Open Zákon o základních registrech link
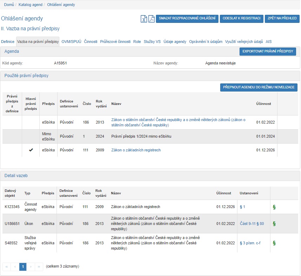The image size is (301, 276). [136, 150]
